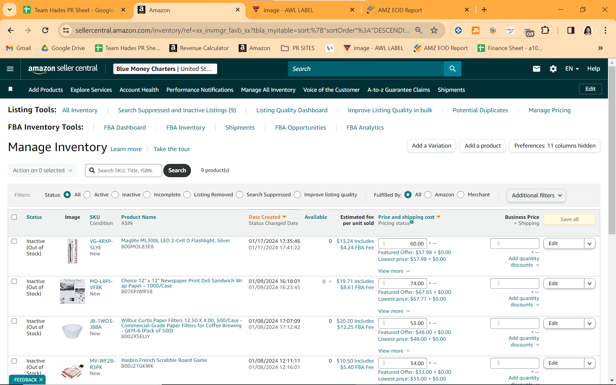Click the JS extension icon

click(x=475, y=30)
